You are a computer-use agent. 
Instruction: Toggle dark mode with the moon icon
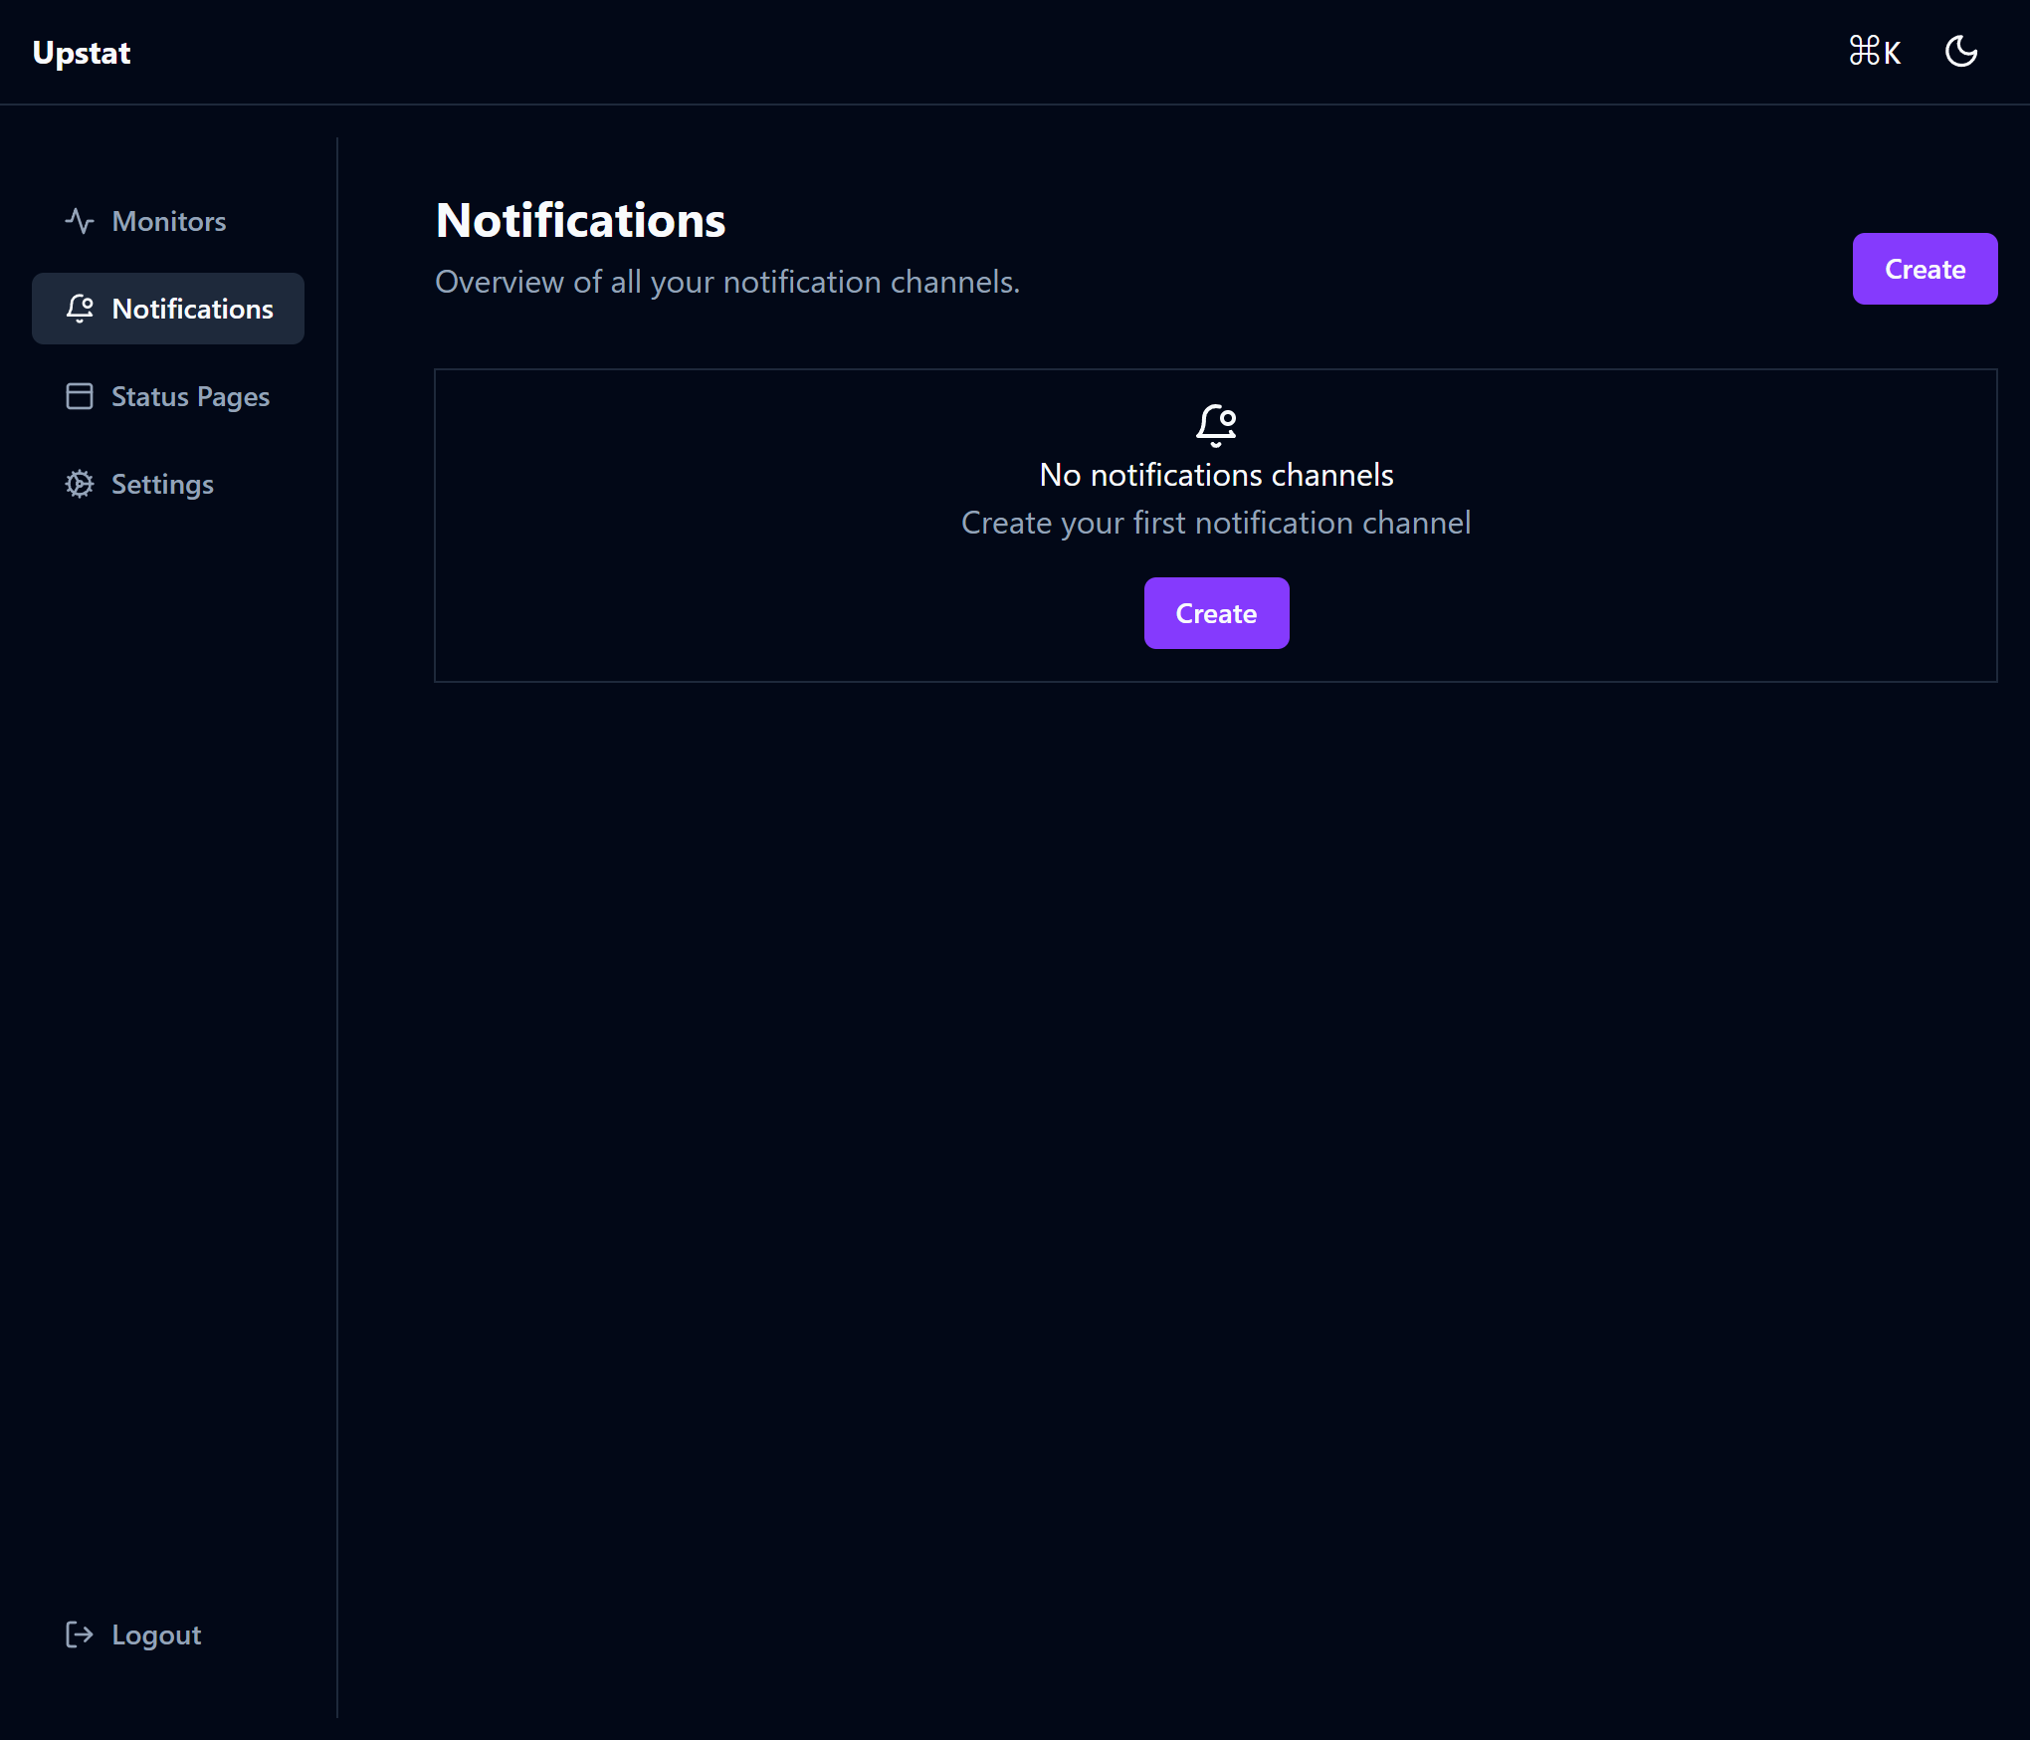pyautogui.click(x=1961, y=52)
